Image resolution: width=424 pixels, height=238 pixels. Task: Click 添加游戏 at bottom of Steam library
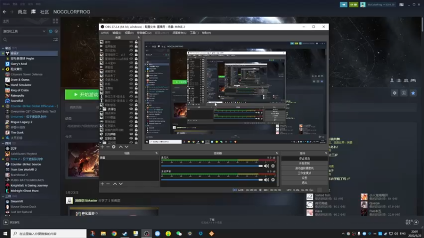tap(12, 222)
